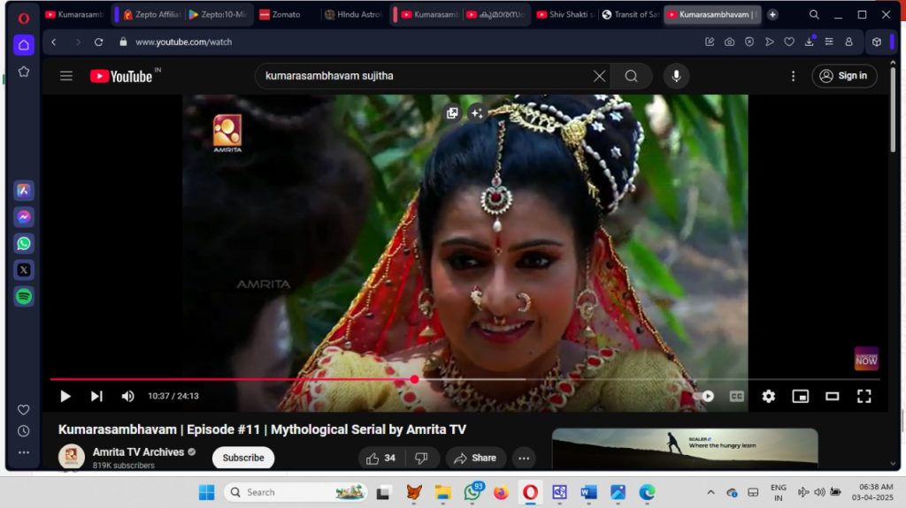Click the address bar URL
The height and width of the screenshot is (508, 906).
coord(184,42)
